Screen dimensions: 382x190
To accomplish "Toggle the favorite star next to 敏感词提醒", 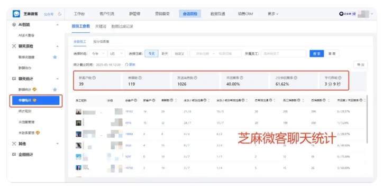I will [x=55, y=57].
